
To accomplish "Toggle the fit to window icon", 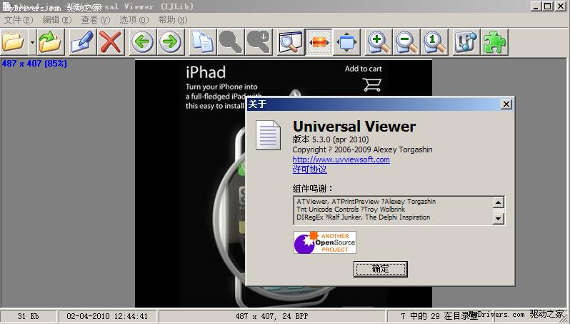I will click(x=347, y=42).
